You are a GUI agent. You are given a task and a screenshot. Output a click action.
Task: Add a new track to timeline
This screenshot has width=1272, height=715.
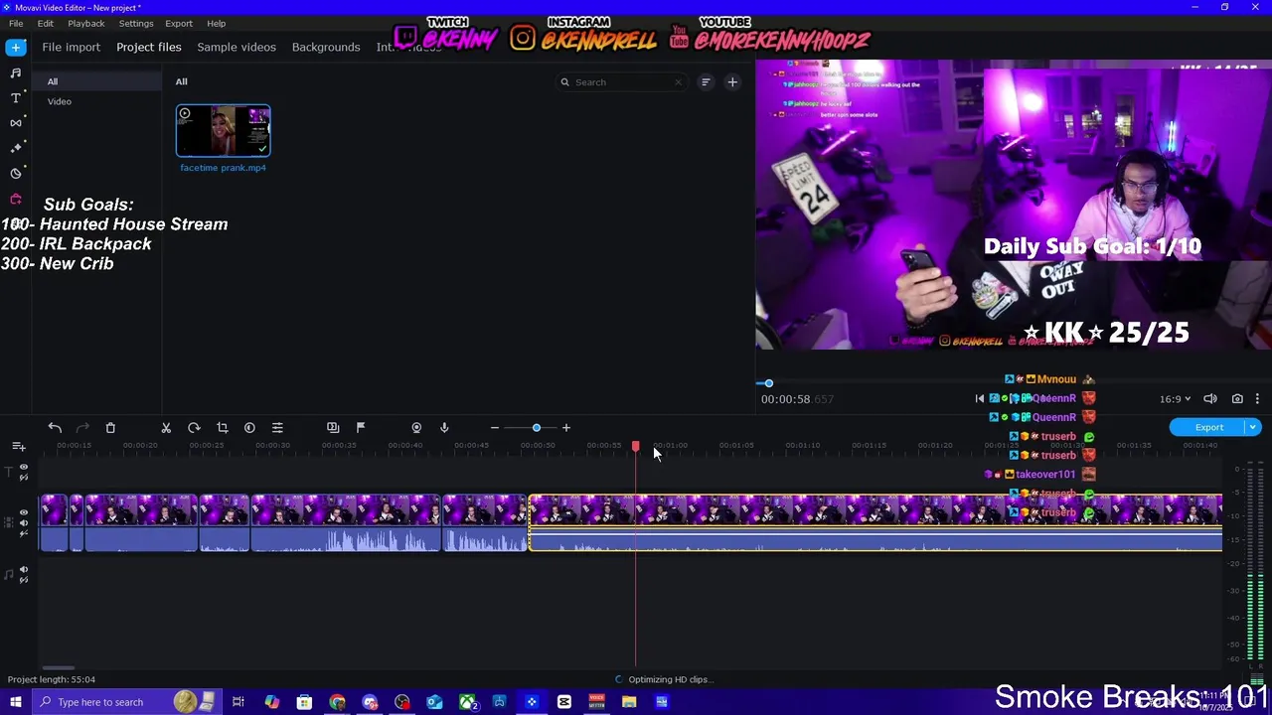point(19,447)
